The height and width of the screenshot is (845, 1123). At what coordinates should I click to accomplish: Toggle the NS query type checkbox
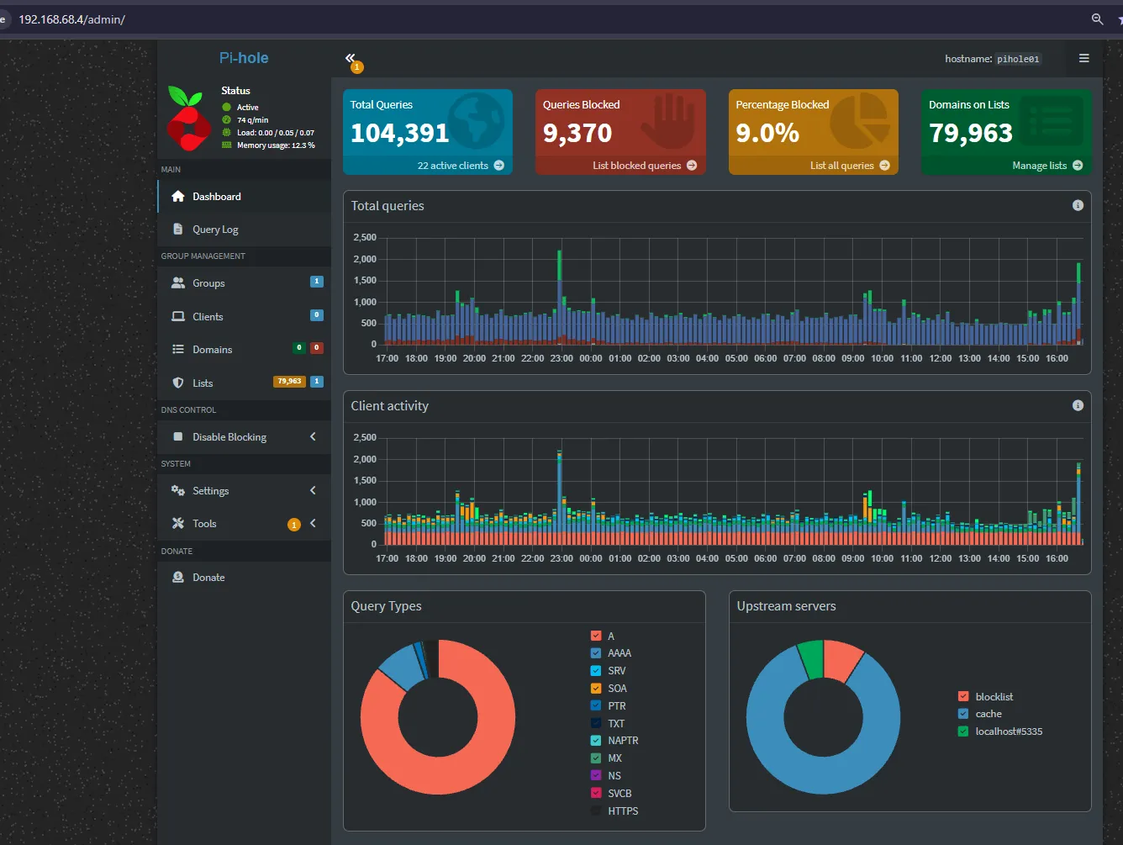click(x=596, y=775)
